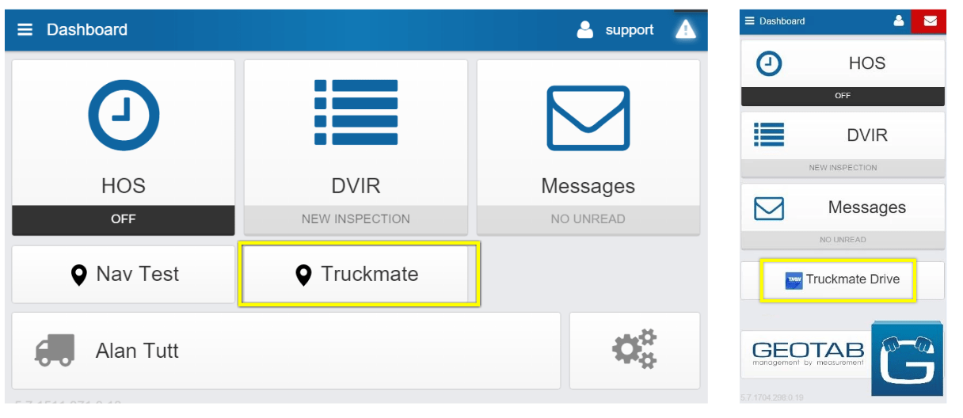Screen dimensions: 963x418
Task: Open settings gears tile
Action: [x=634, y=351]
